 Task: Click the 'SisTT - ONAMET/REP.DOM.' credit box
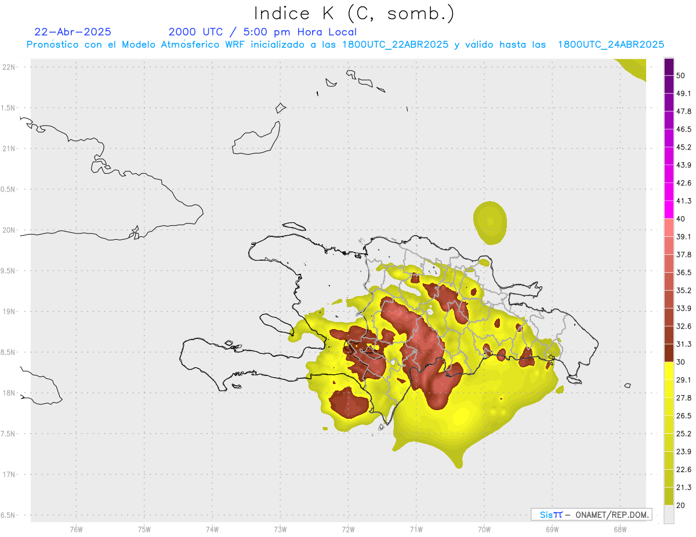tap(591, 514)
